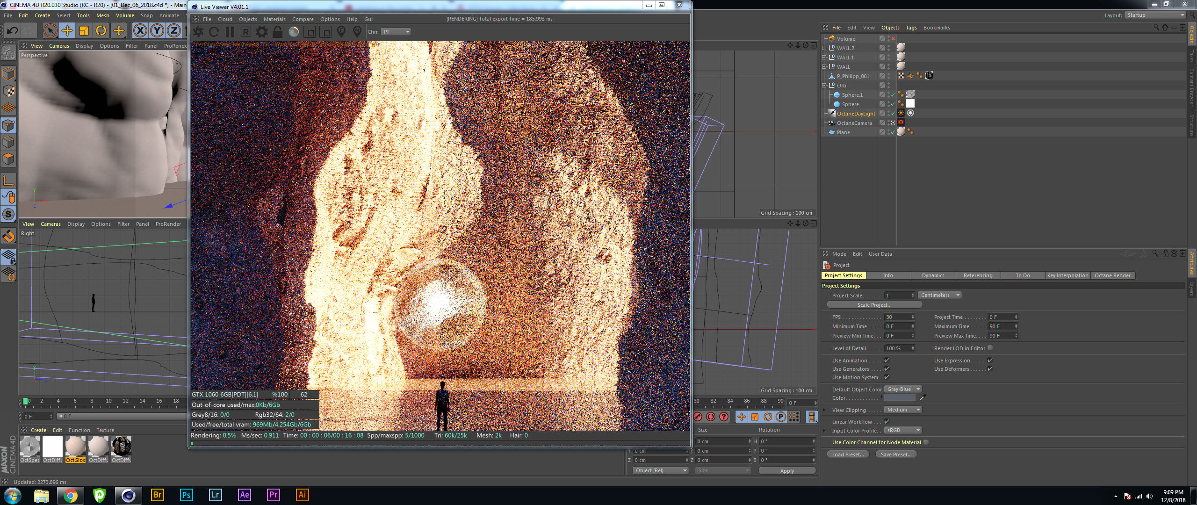Pause rendering in the Live Viewer

click(x=230, y=32)
